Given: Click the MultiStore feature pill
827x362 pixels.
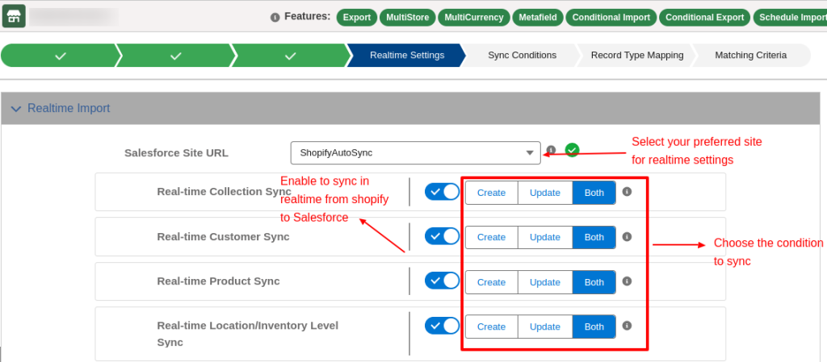Looking at the screenshot, I should pos(408,18).
